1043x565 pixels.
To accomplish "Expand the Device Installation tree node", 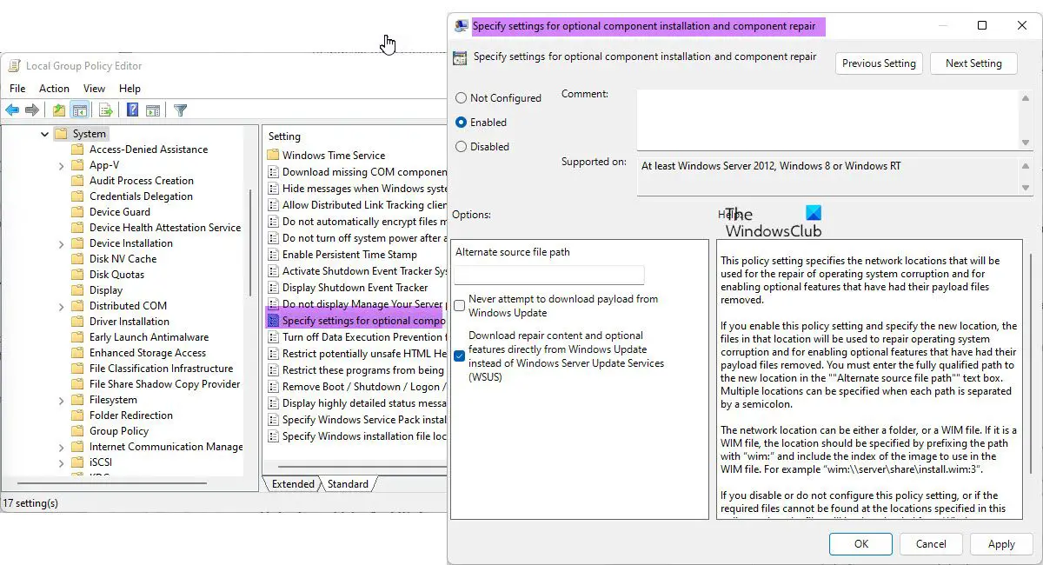I will tap(62, 243).
